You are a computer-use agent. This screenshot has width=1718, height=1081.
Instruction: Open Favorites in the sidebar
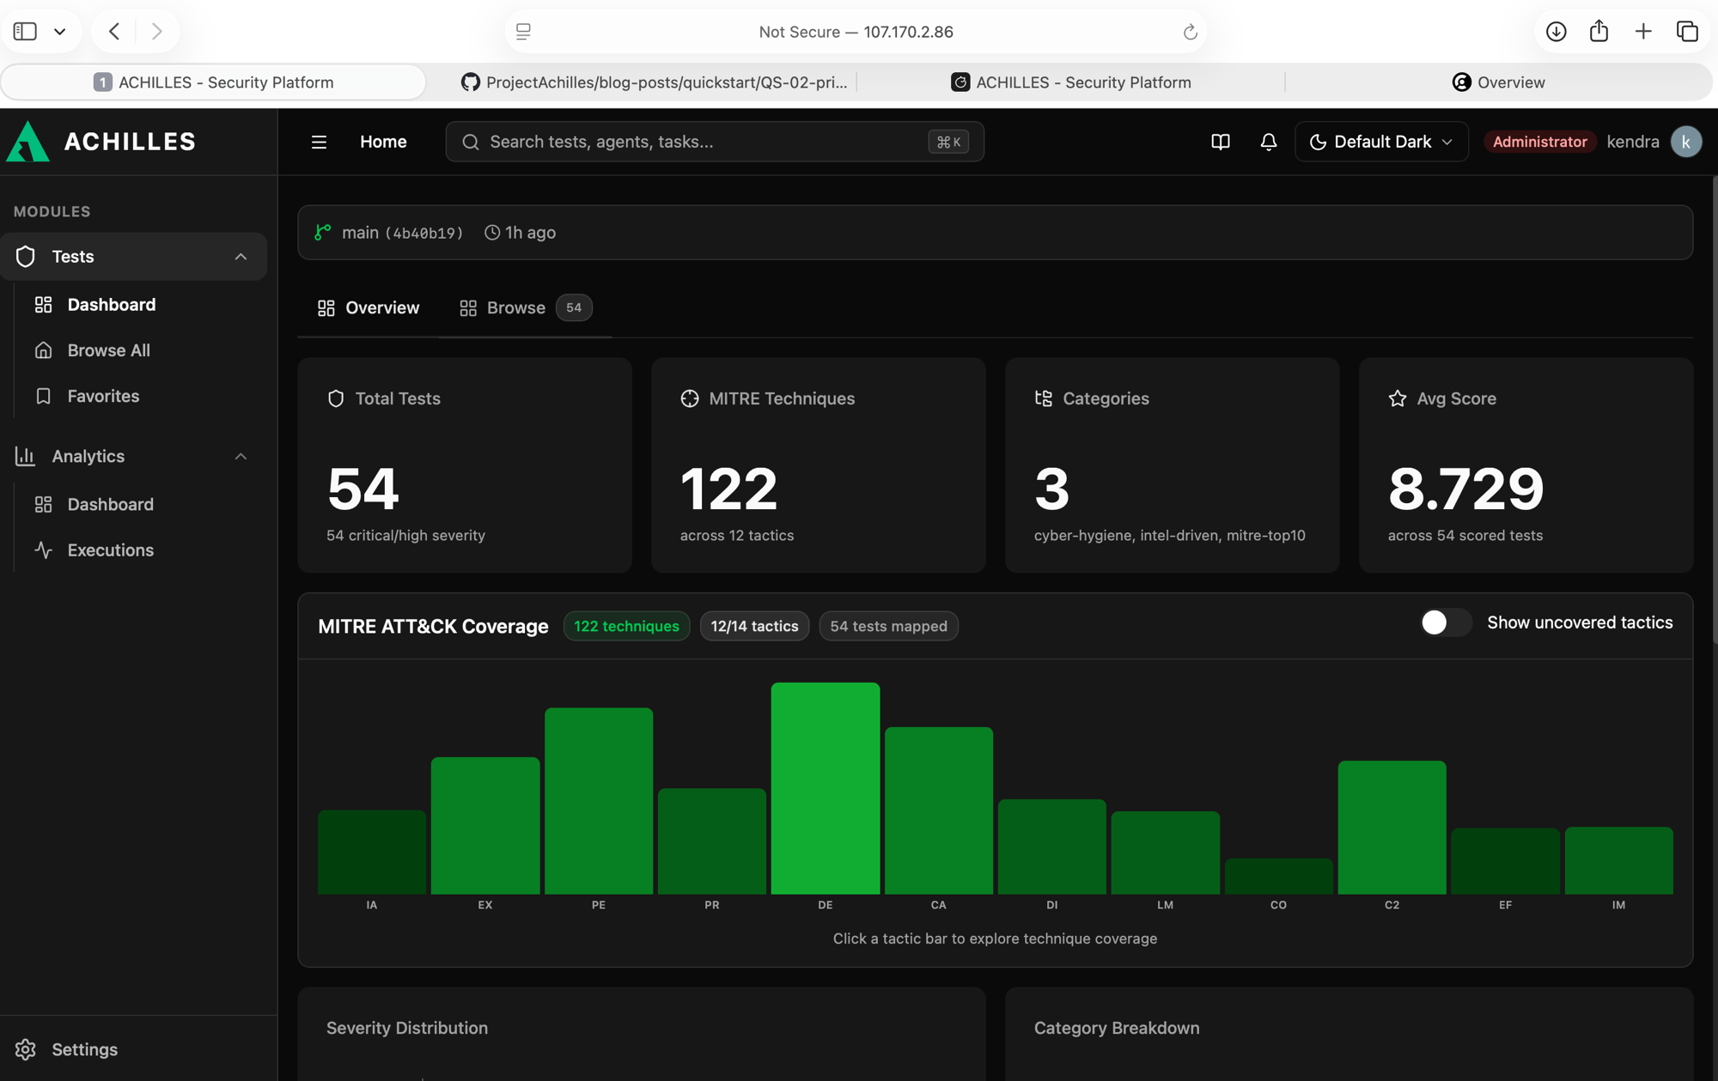103,396
